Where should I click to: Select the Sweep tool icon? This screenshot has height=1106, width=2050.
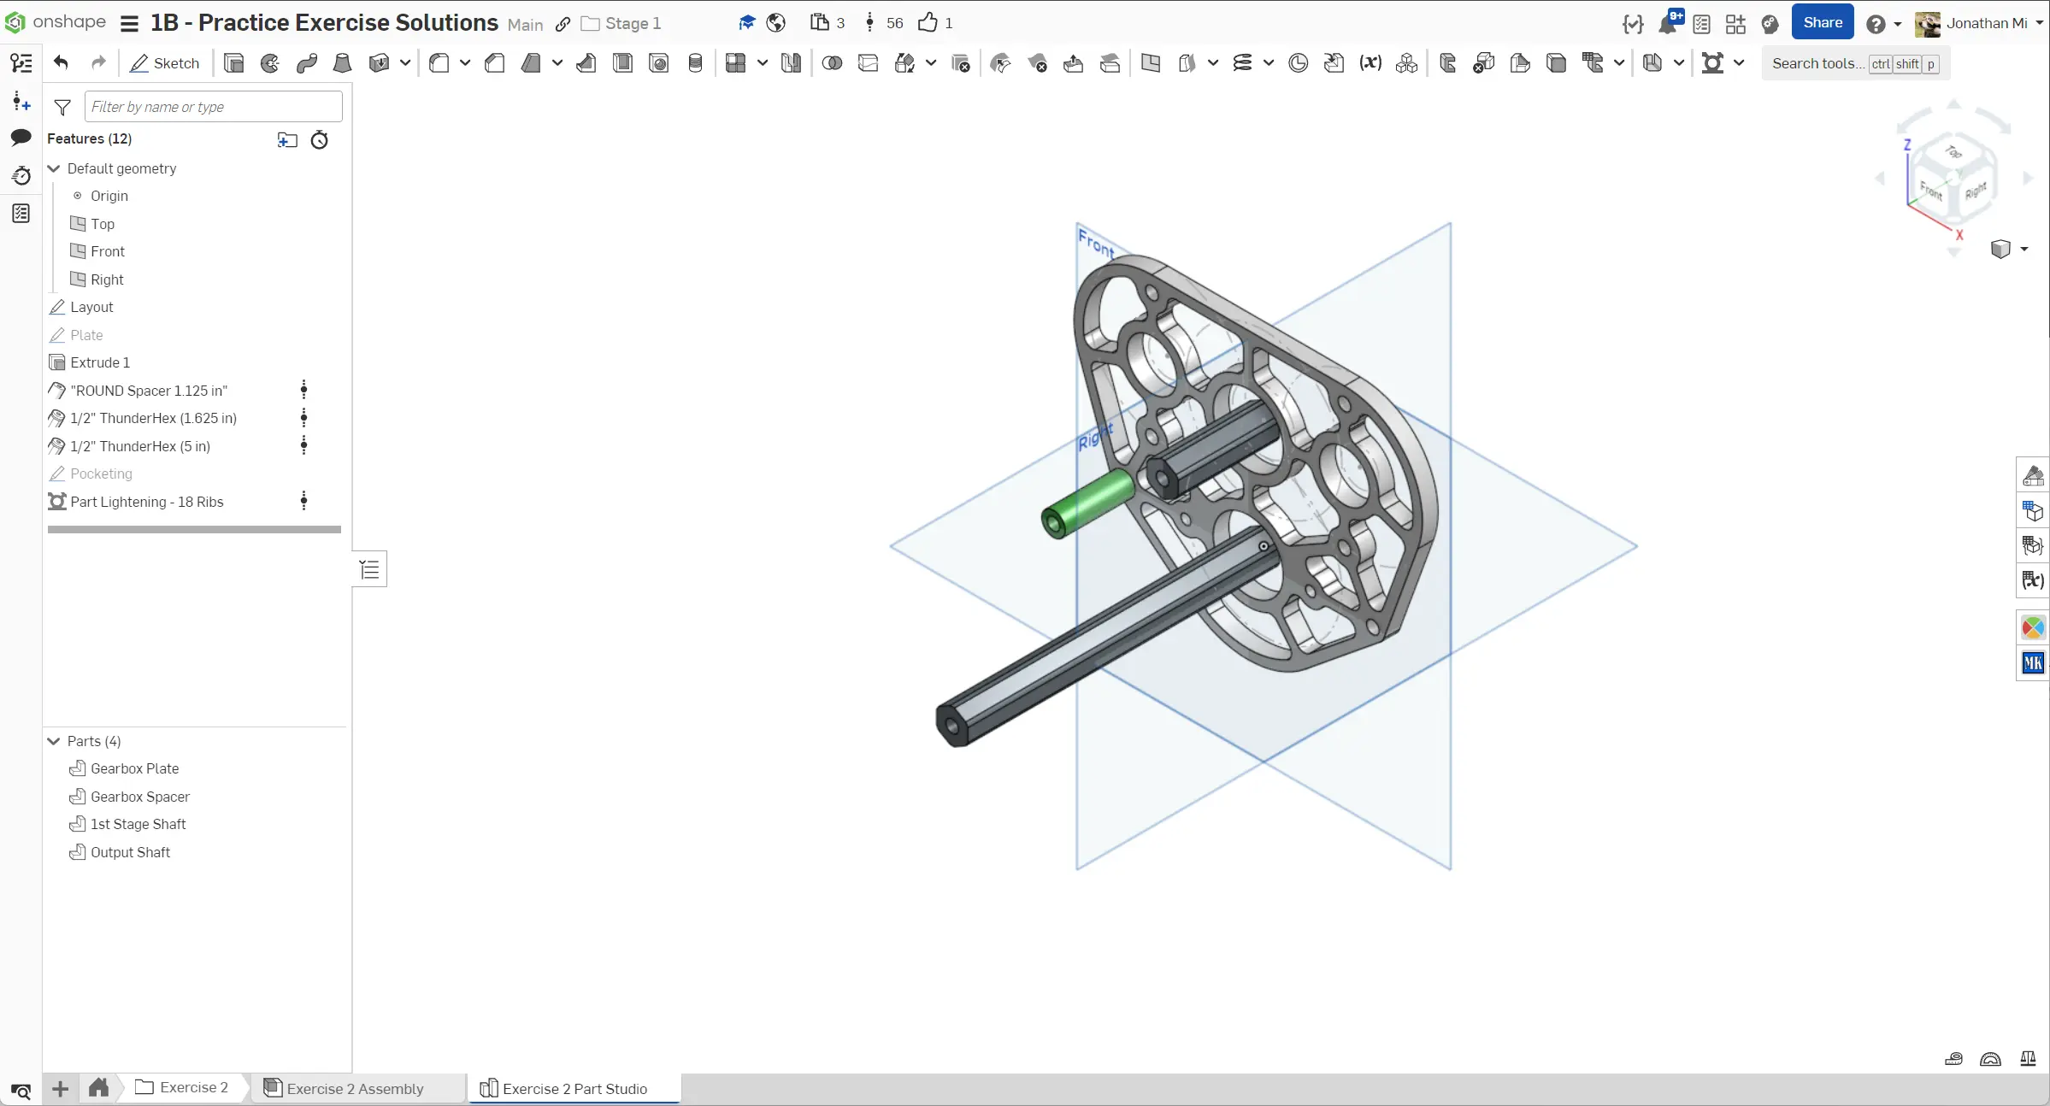(306, 63)
